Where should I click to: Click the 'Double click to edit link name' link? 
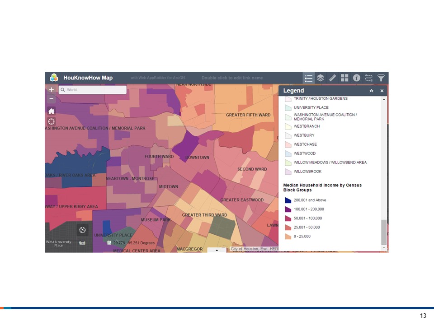coord(232,78)
